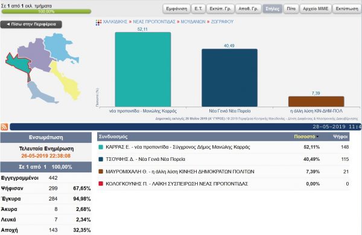This screenshot has width=362, height=235.
Task: Sort the table by Ψήφοι column
Action: [x=340, y=137]
